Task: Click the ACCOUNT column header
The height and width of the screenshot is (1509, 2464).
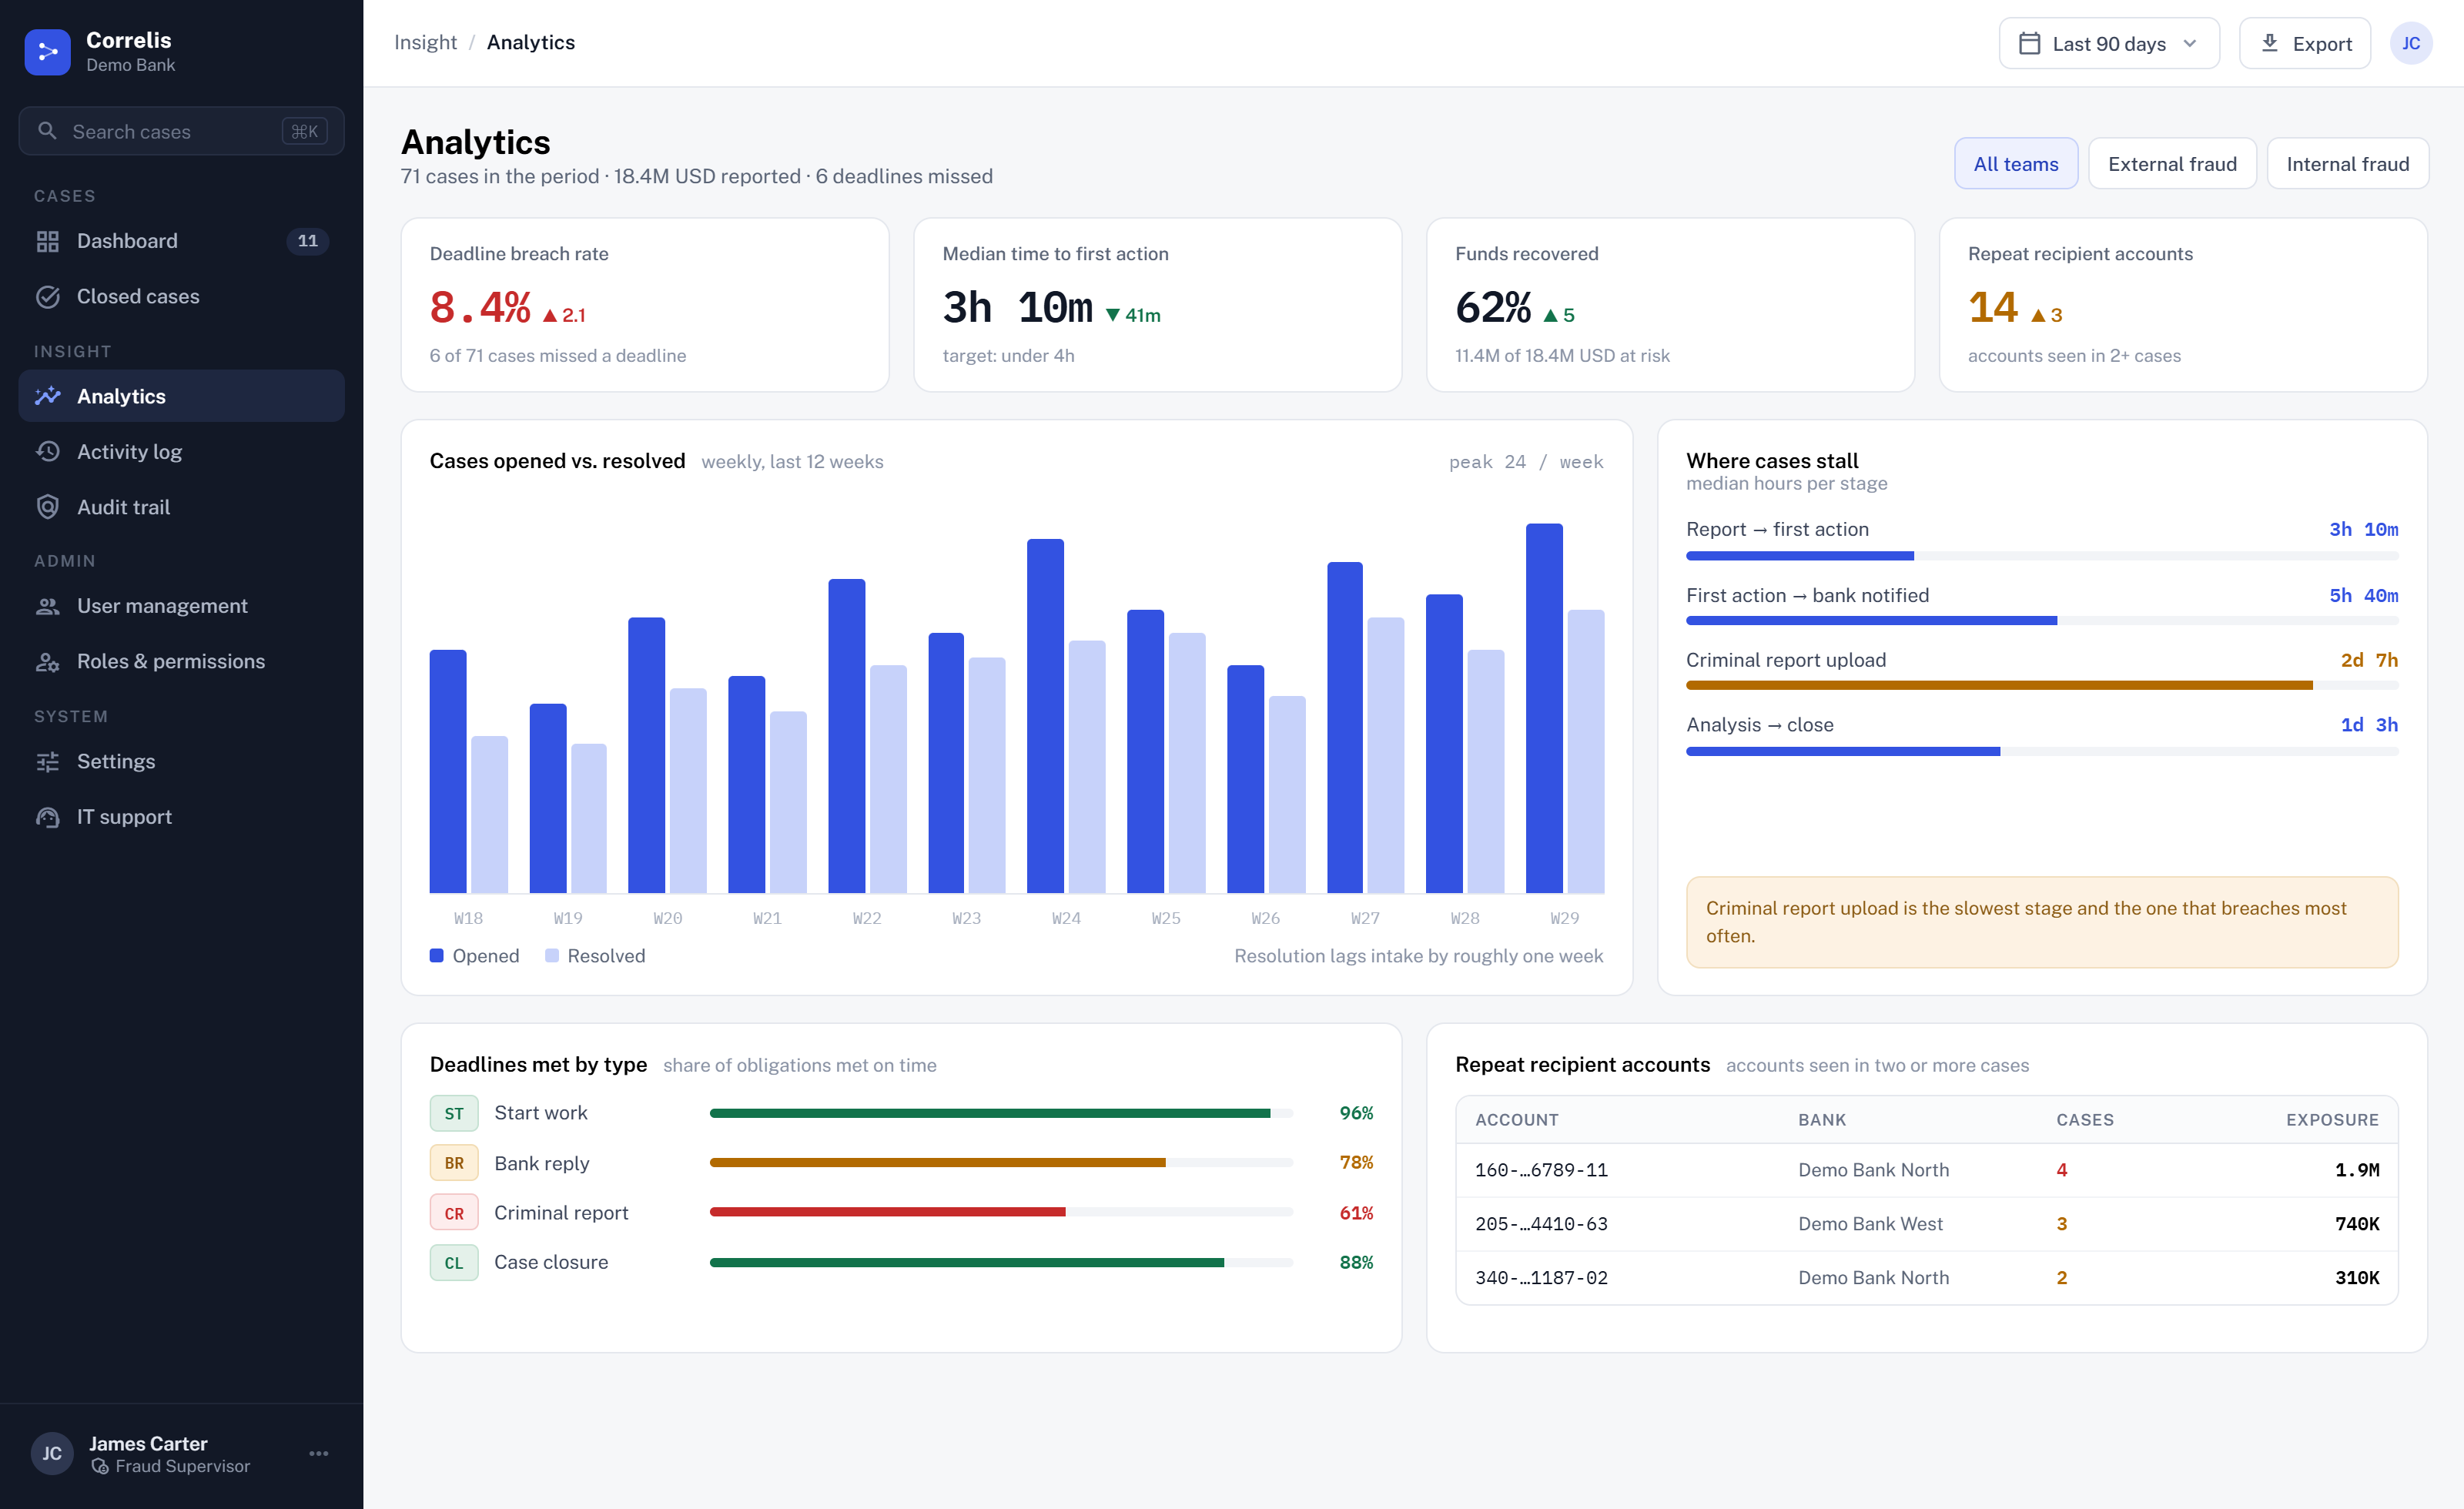Action: (1516, 1120)
